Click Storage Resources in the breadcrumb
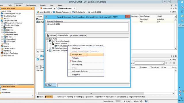The height and width of the screenshot is (103, 184). [x=63, y=12]
